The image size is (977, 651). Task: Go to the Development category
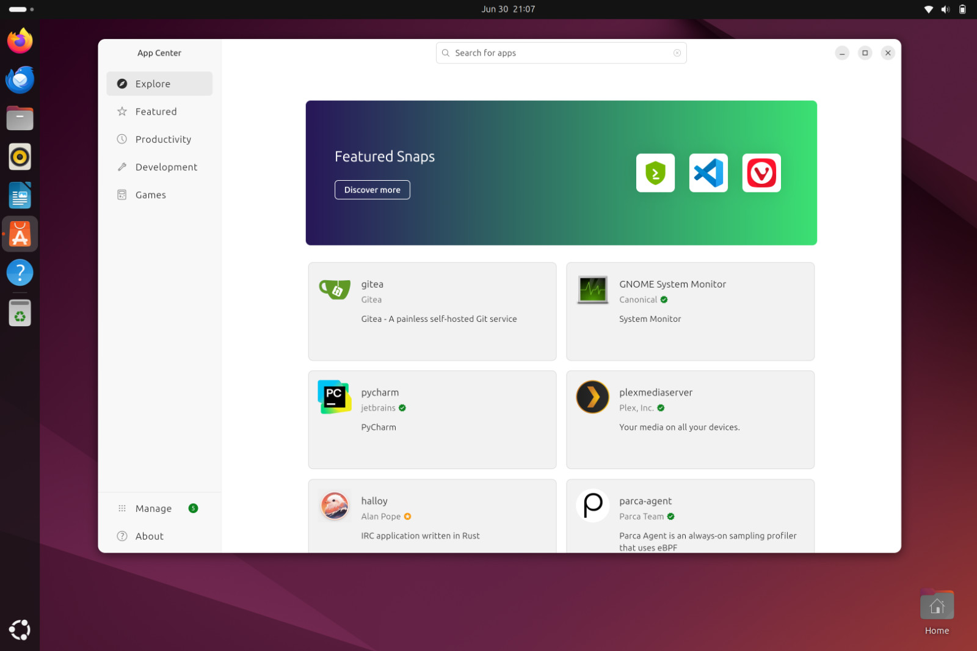click(159, 167)
